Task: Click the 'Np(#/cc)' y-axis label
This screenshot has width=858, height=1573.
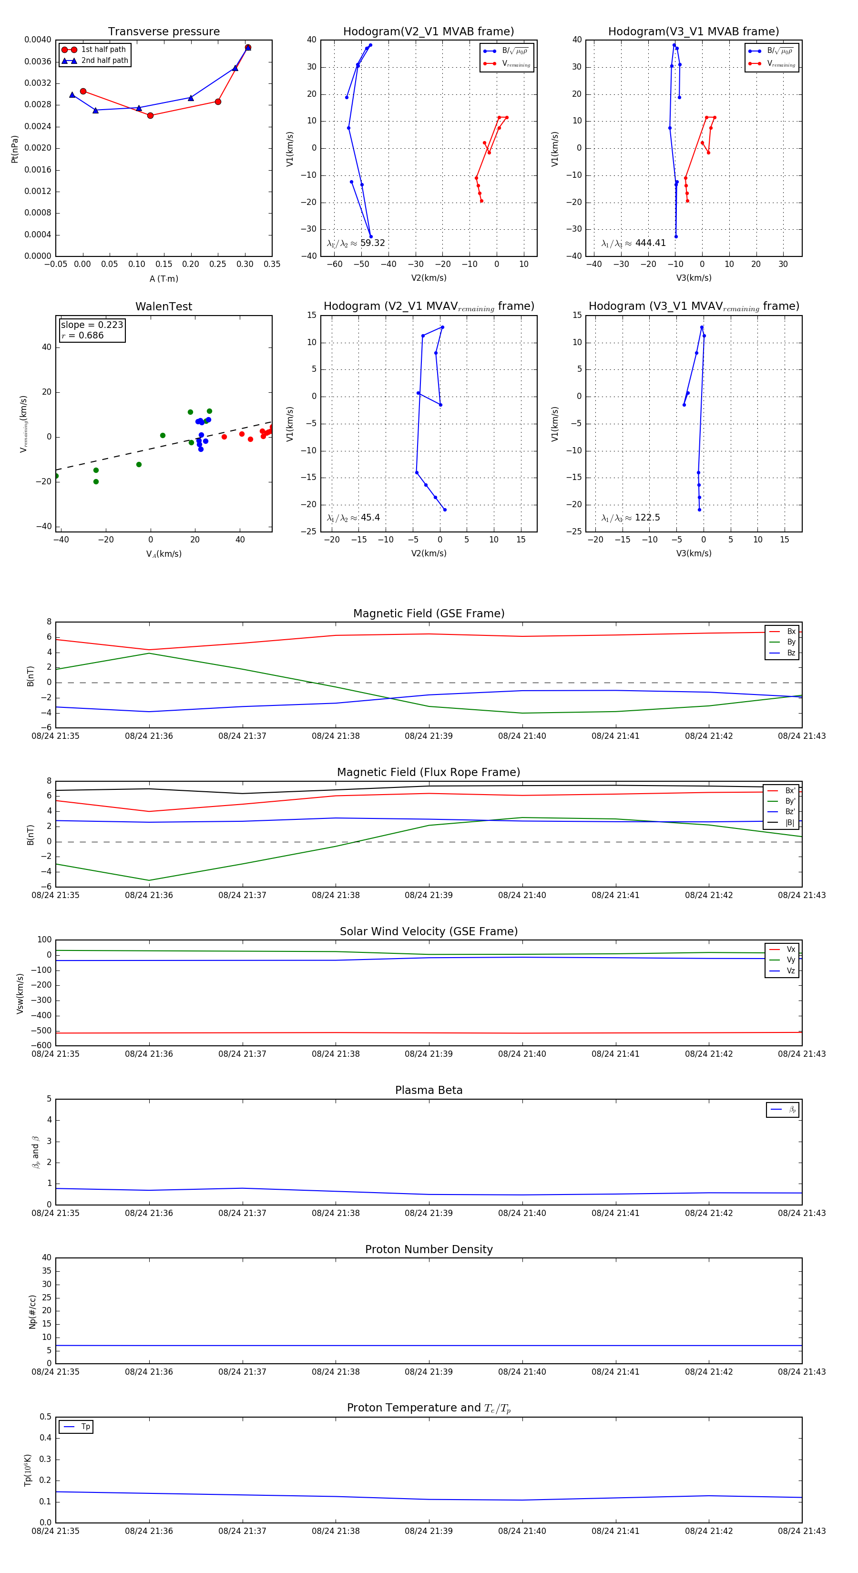Action: 32,1311
